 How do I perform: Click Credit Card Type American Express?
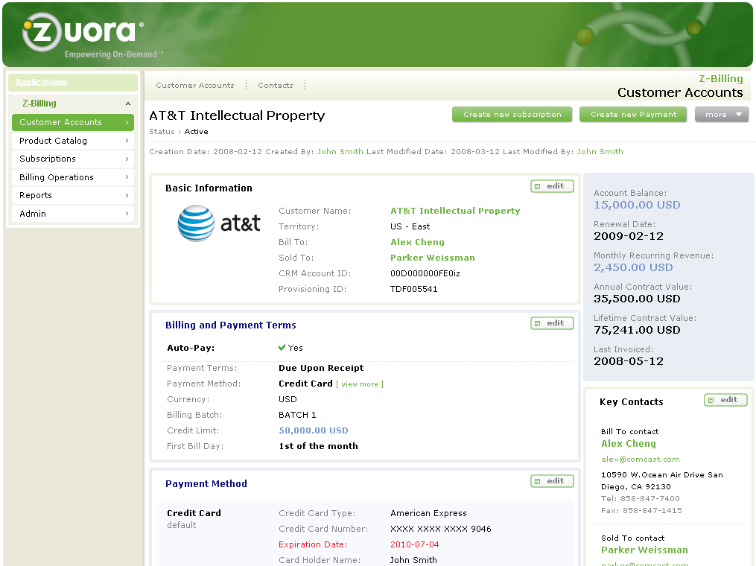click(x=428, y=513)
